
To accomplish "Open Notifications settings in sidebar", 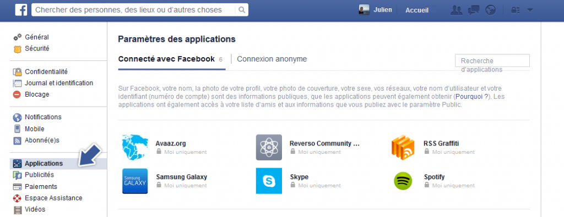I will (x=43, y=117).
